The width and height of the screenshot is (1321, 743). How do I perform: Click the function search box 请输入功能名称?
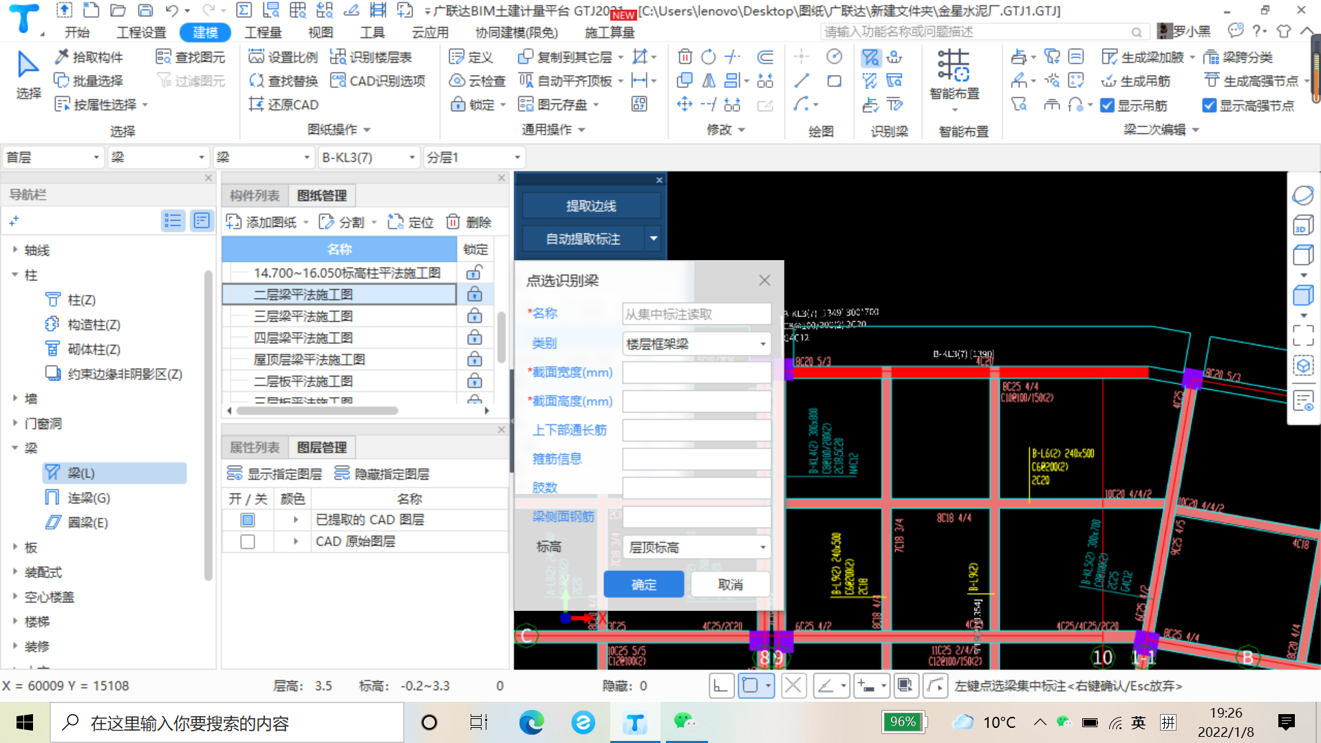coord(984,32)
